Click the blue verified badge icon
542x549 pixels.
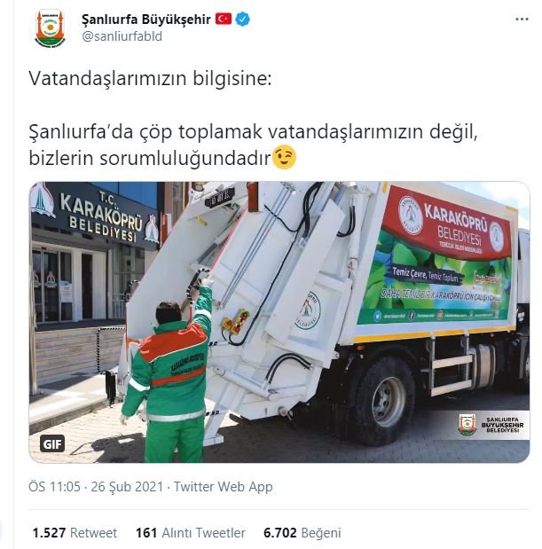point(243,19)
